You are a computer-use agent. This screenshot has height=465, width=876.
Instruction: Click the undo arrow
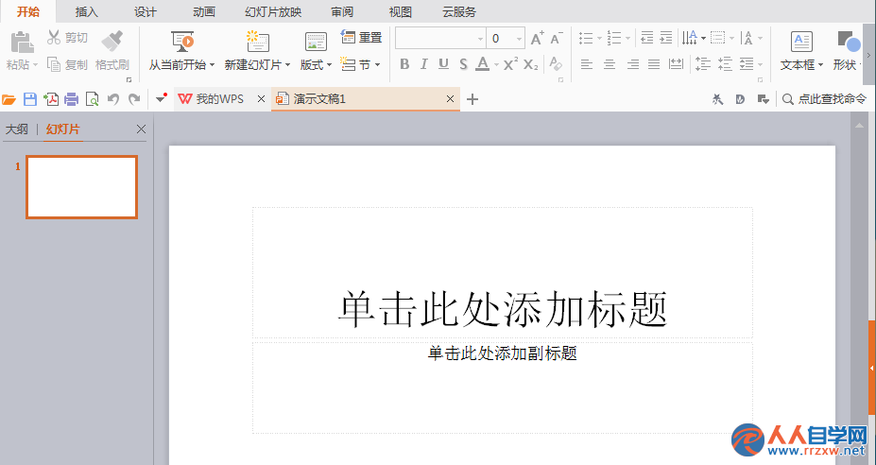tap(113, 99)
